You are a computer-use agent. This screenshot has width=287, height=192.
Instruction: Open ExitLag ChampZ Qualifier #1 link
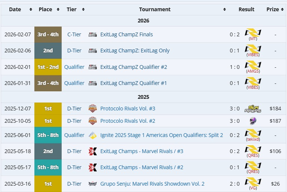134,83
